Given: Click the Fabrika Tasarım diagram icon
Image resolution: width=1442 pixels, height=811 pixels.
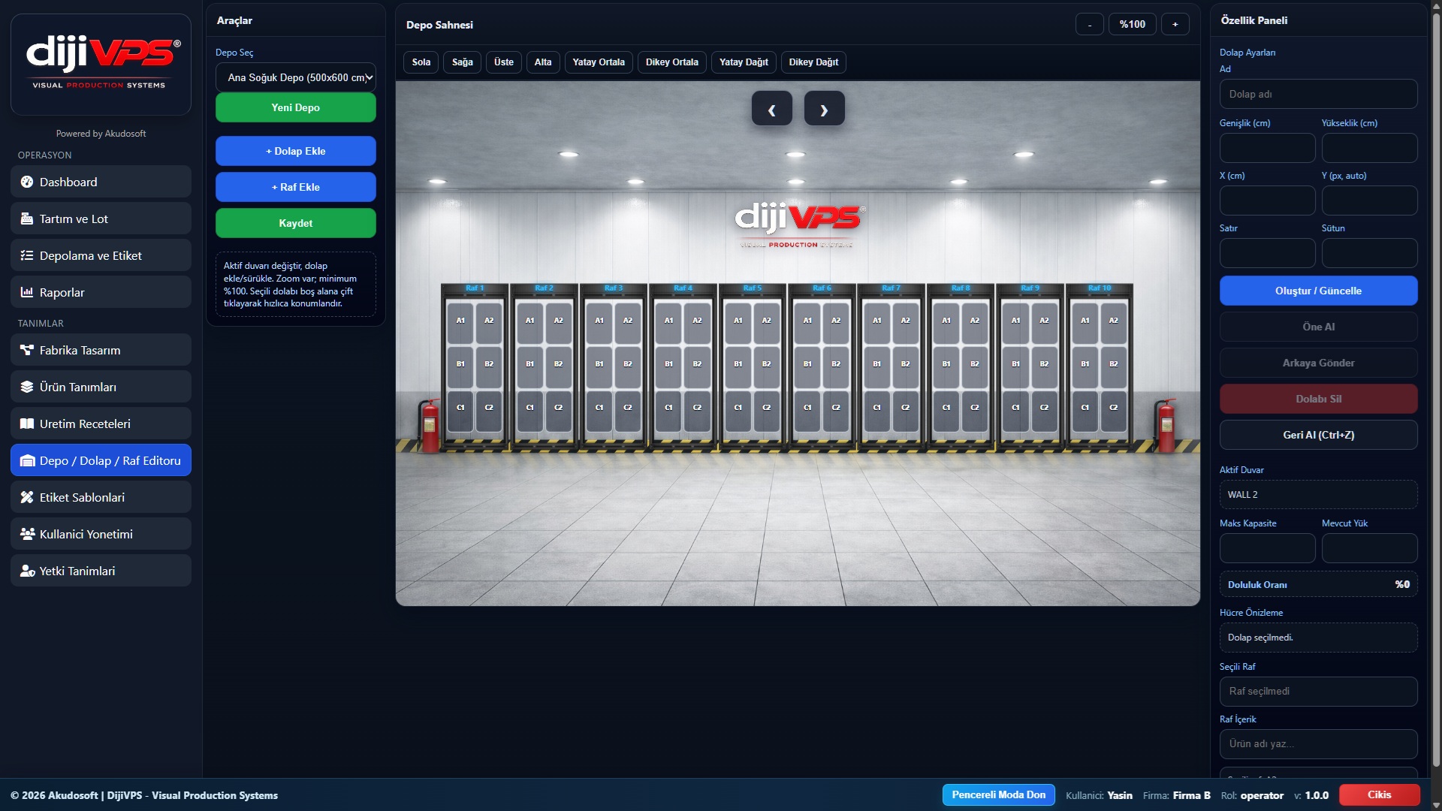Looking at the screenshot, I should click(27, 350).
